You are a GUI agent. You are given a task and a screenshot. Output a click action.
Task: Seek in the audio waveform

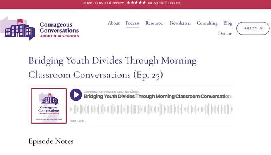coord(151,109)
